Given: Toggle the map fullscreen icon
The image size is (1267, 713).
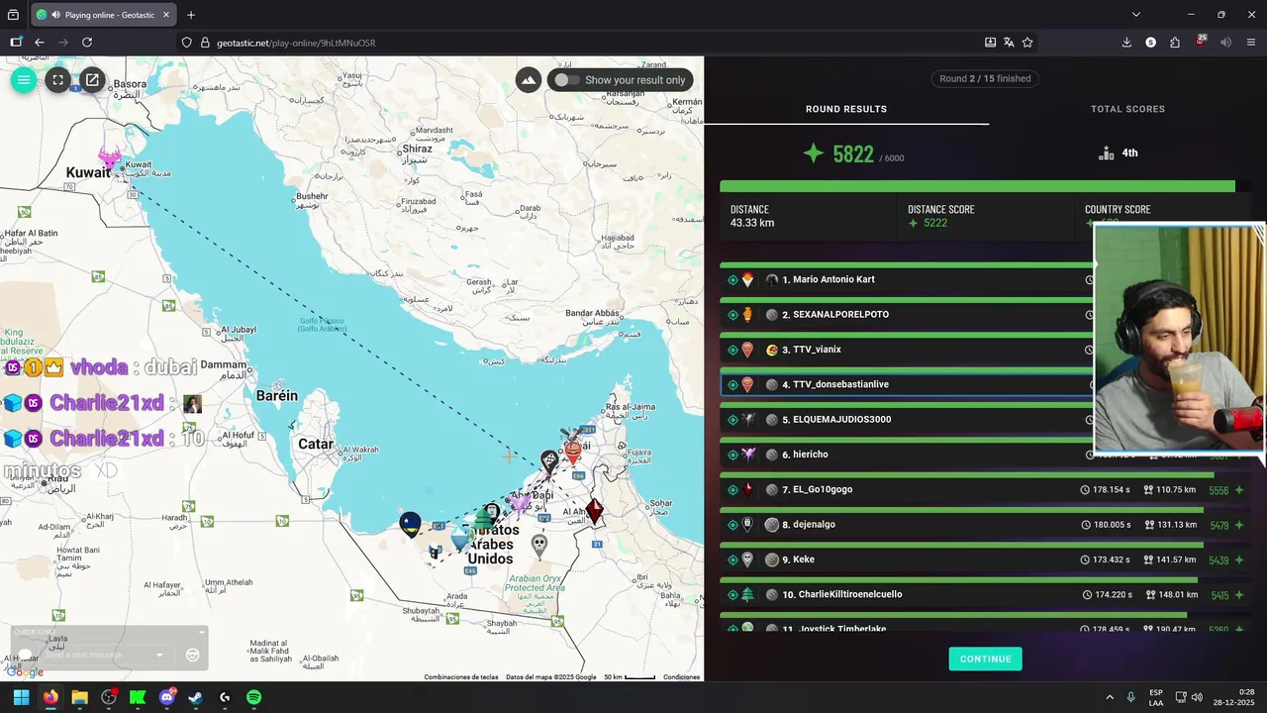Looking at the screenshot, I should 58,80.
